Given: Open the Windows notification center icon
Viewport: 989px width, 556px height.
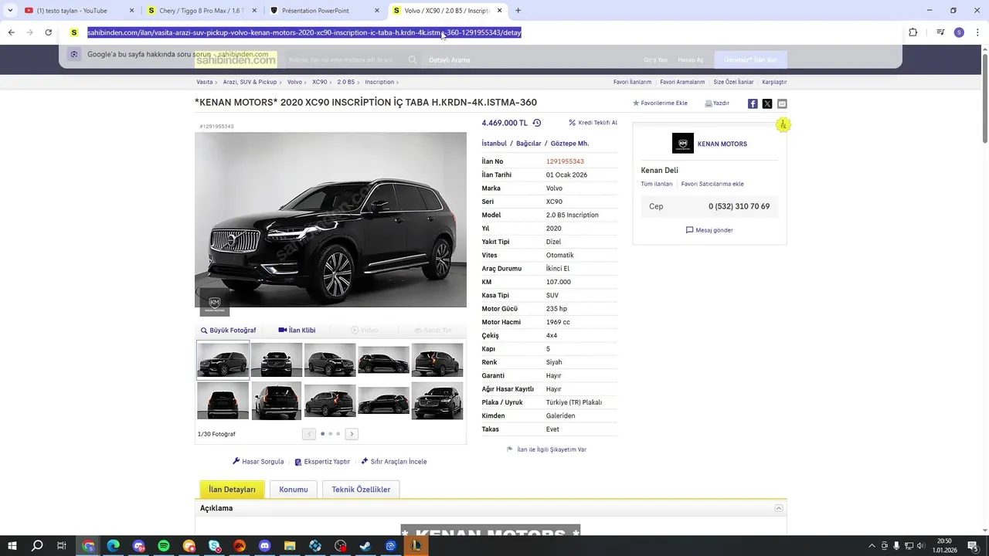Looking at the screenshot, I should click(x=973, y=546).
